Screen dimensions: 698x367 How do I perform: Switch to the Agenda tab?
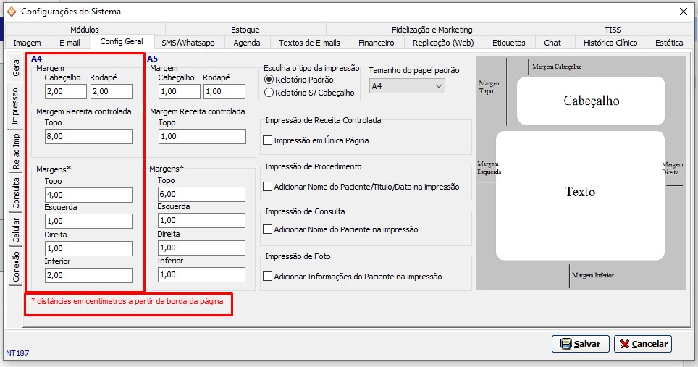coord(246,43)
